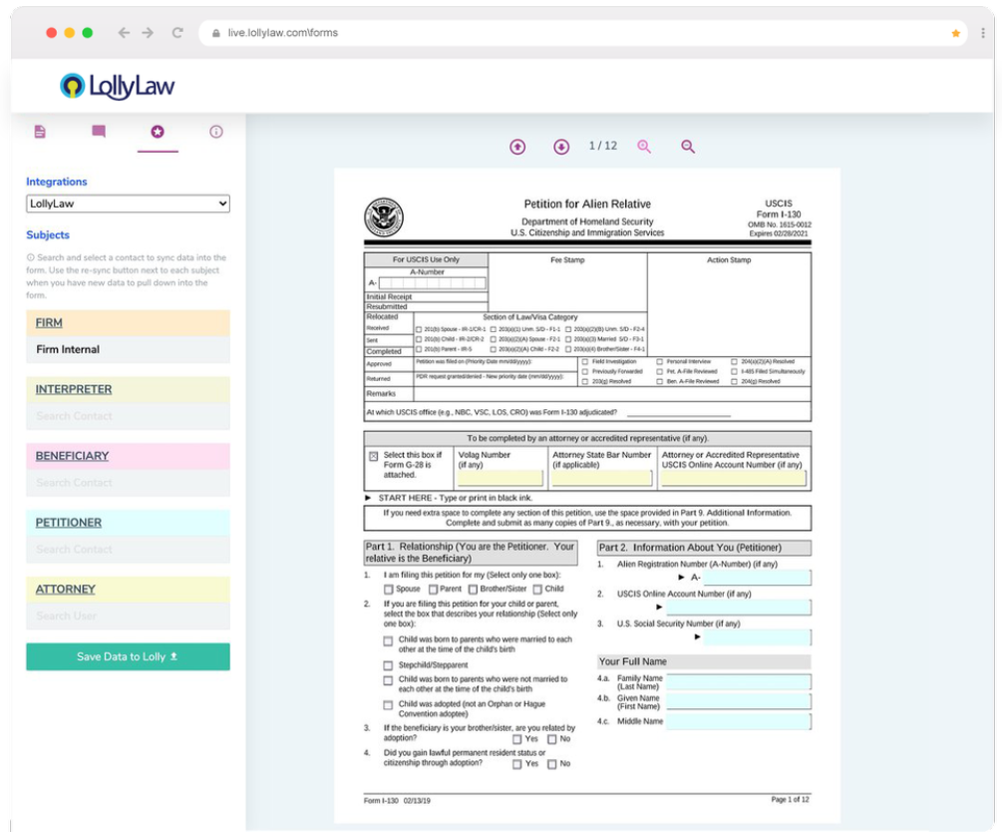
Task: Select the star integrations tab icon
Action: (x=158, y=132)
